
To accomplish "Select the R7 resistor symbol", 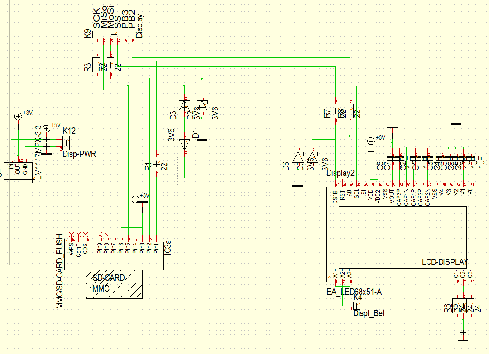I will tap(335, 111).
